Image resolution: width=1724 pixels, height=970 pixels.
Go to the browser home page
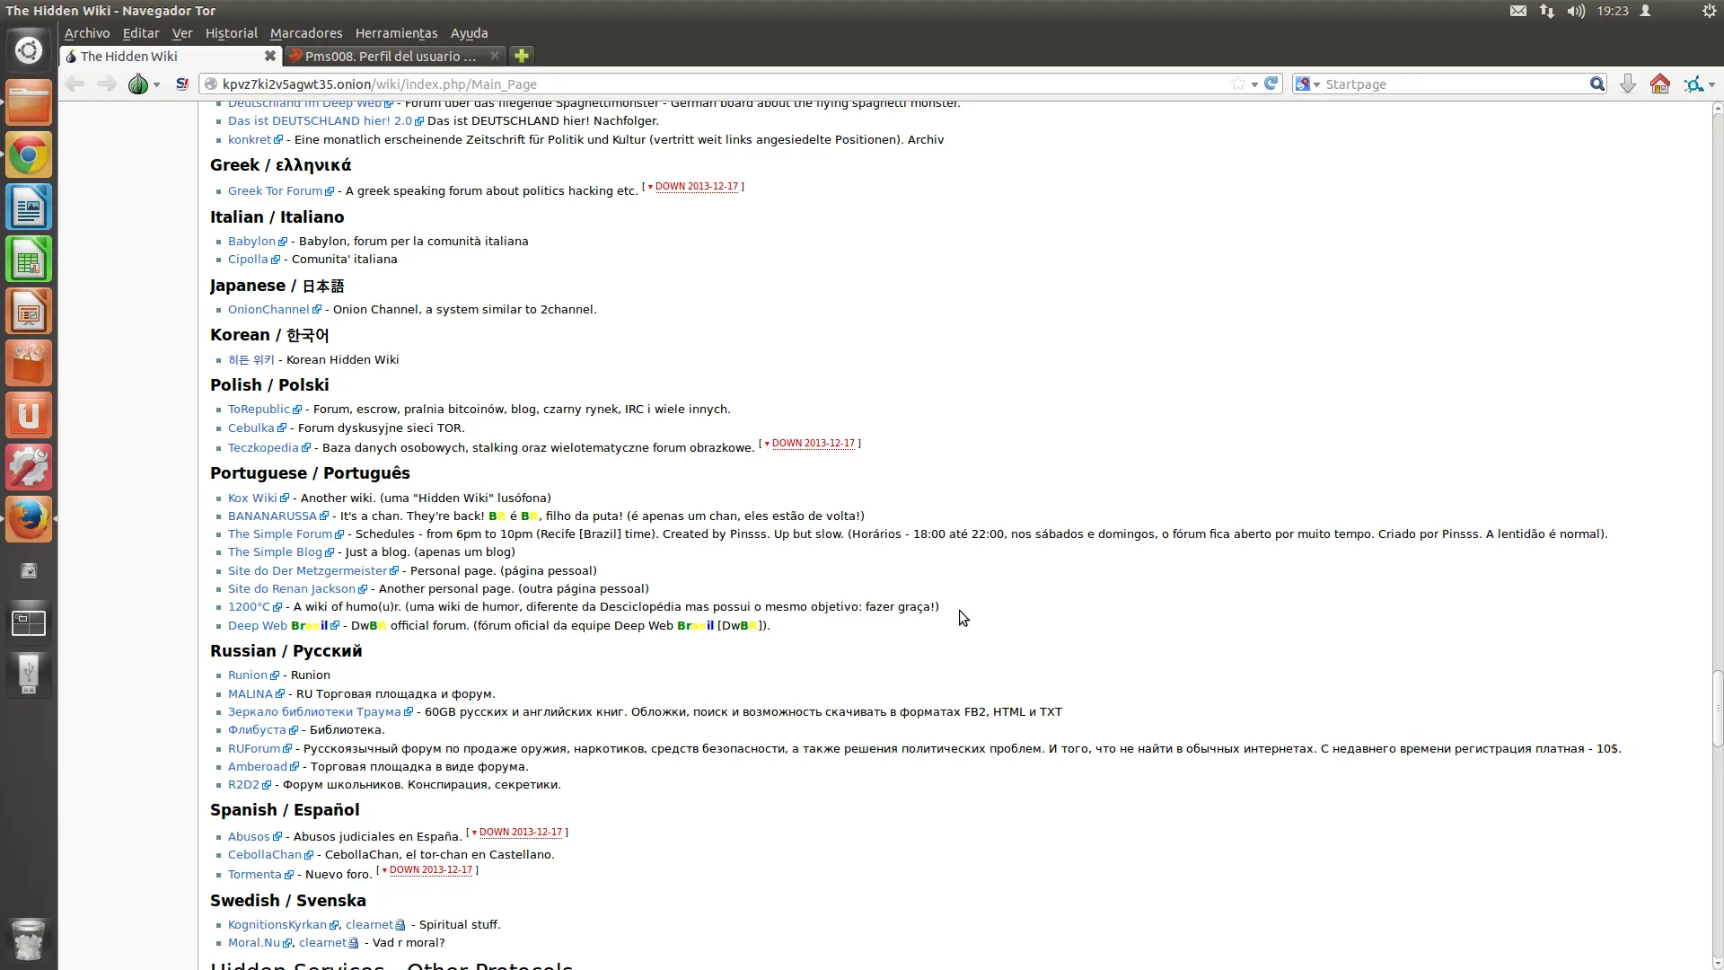[x=1659, y=84]
